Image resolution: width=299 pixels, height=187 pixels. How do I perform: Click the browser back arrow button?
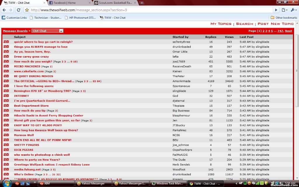[x=4, y=10]
